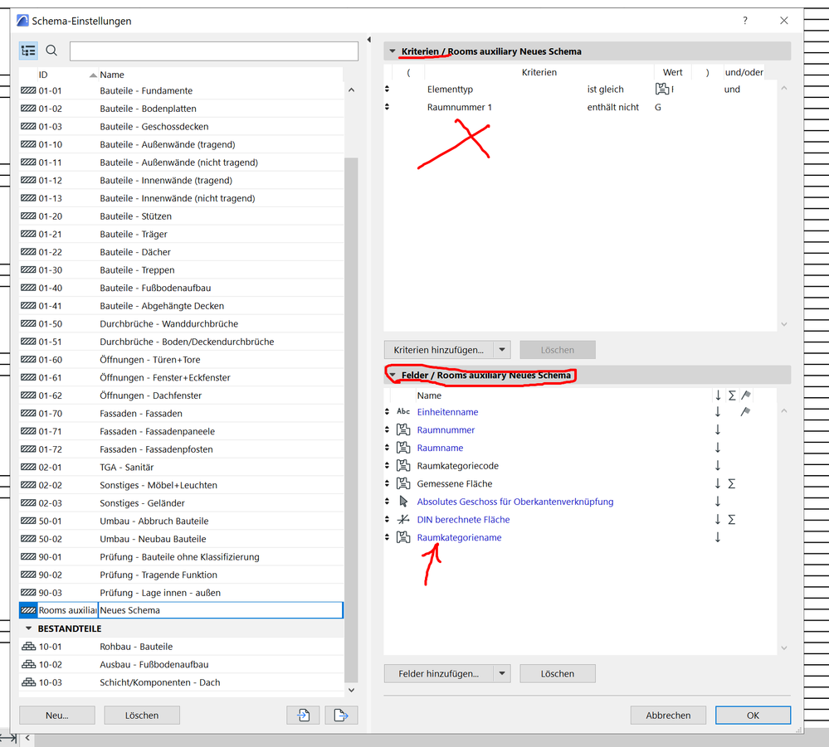Image resolution: width=829 pixels, height=747 pixels.
Task: Click the magnifier search icon
Action: [51, 51]
